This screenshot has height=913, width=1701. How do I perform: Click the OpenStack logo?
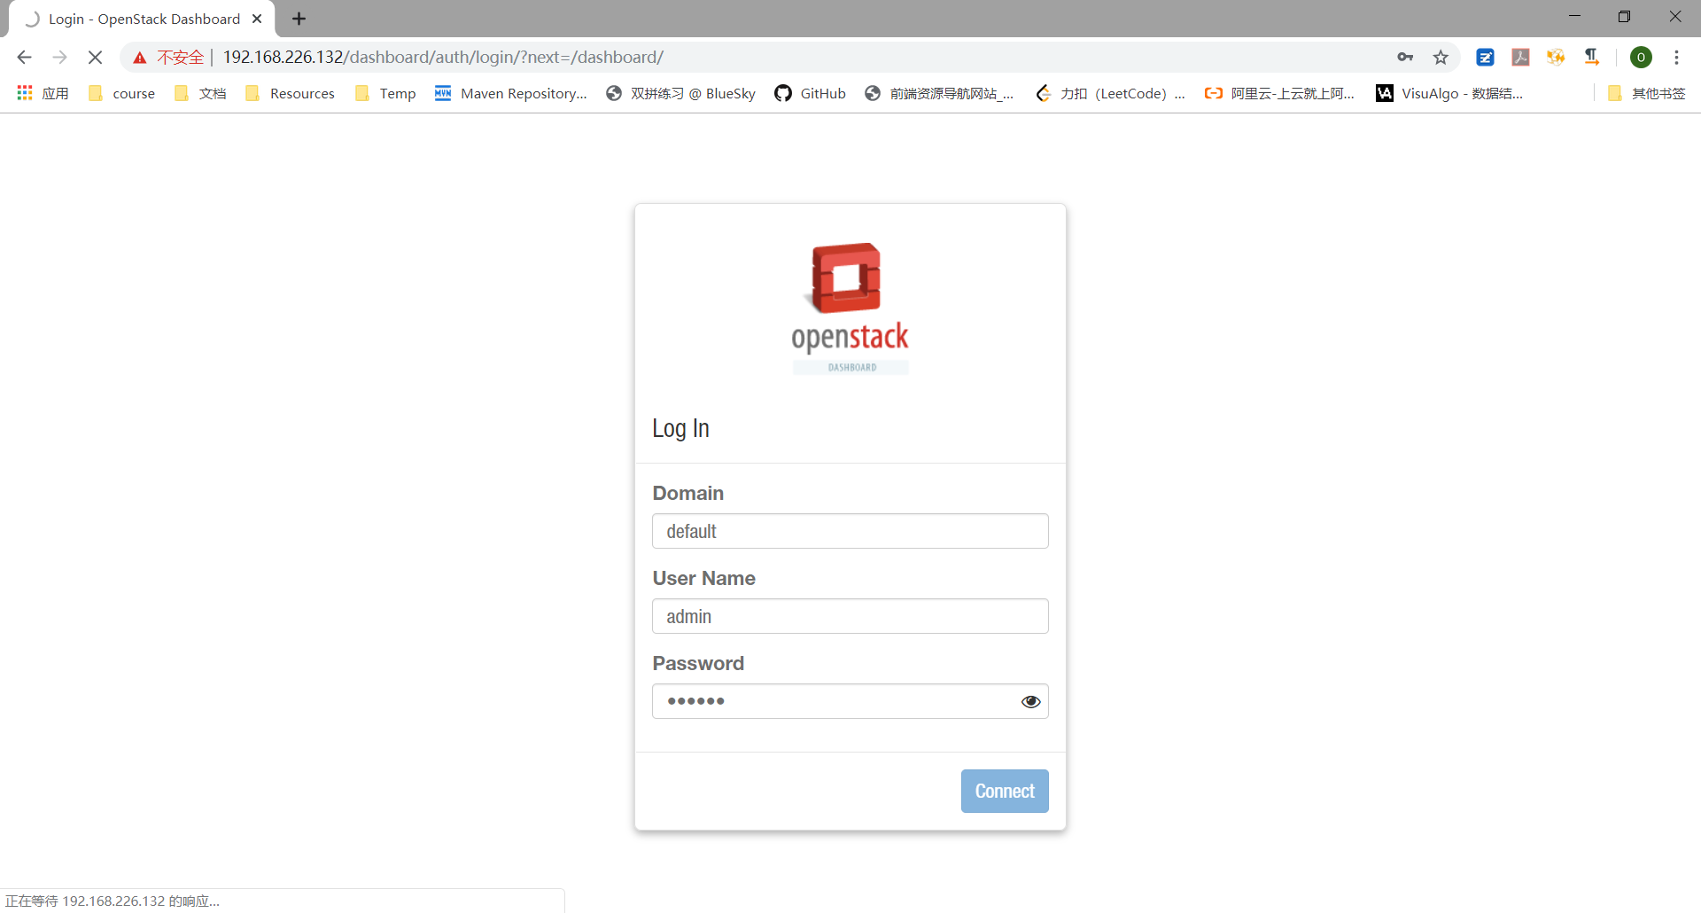pos(850,308)
